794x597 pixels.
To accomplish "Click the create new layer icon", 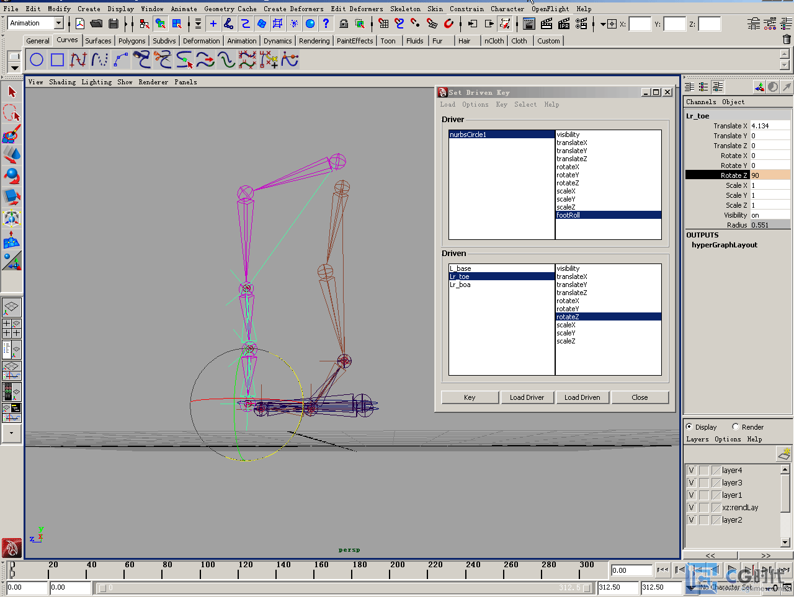I will point(784,454).
